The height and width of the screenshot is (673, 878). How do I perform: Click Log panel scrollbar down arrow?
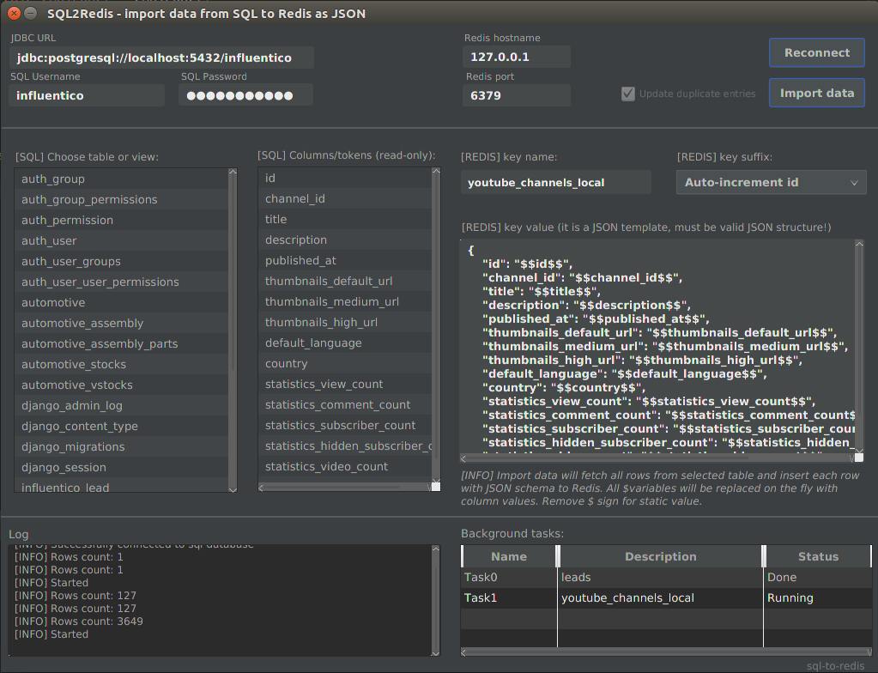[436, 652]
